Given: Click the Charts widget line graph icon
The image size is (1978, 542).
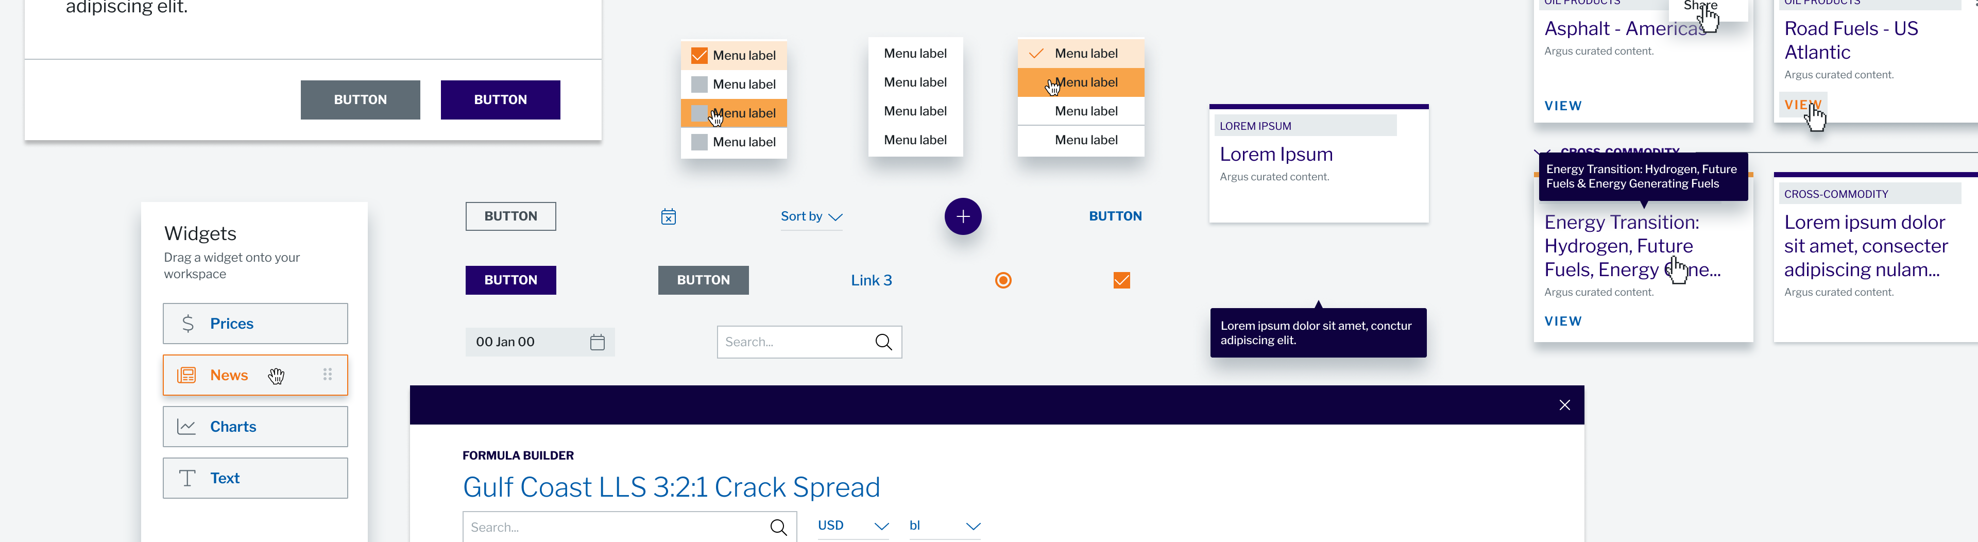Looking at the screenshot, I should pos(186,427).
